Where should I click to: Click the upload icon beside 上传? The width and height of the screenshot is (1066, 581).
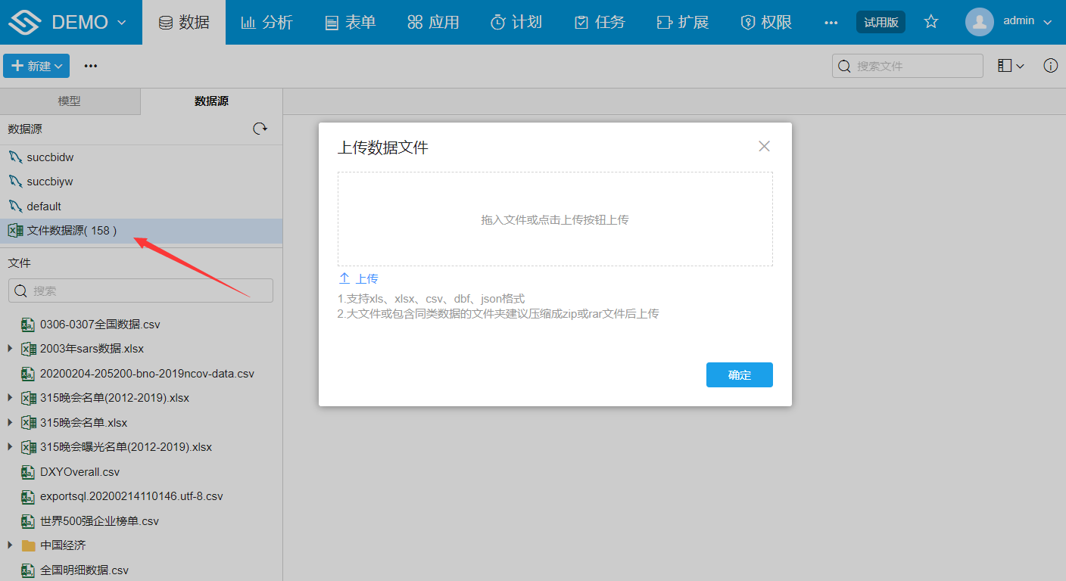point(345,278)
